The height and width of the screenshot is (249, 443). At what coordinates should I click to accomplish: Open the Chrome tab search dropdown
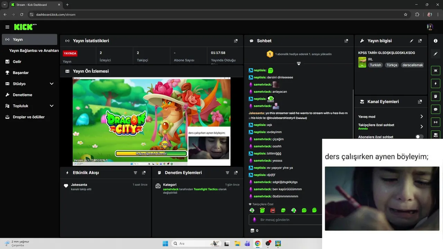click(x=4, y=4)
